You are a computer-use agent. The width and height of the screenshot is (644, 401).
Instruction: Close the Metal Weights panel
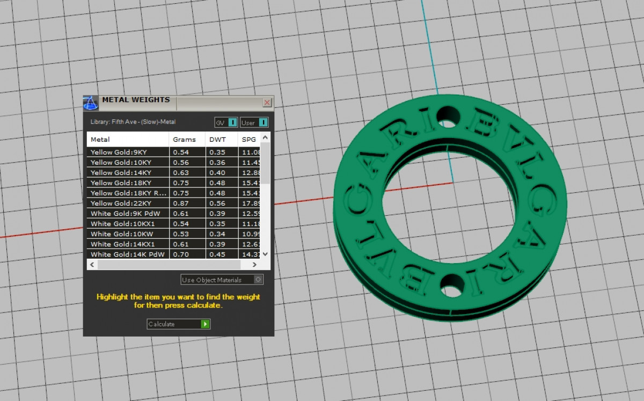[x=267, y=103]
